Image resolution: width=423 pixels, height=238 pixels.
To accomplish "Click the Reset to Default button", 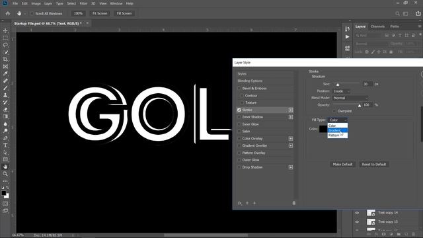I will (x=374, y=165).
